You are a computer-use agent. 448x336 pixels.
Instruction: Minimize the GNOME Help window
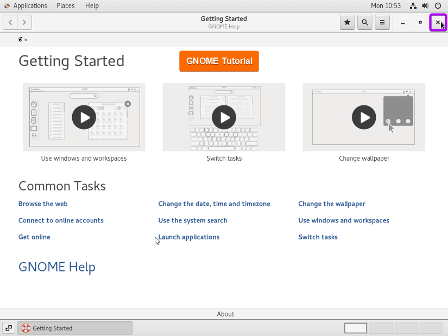(403, 22)
